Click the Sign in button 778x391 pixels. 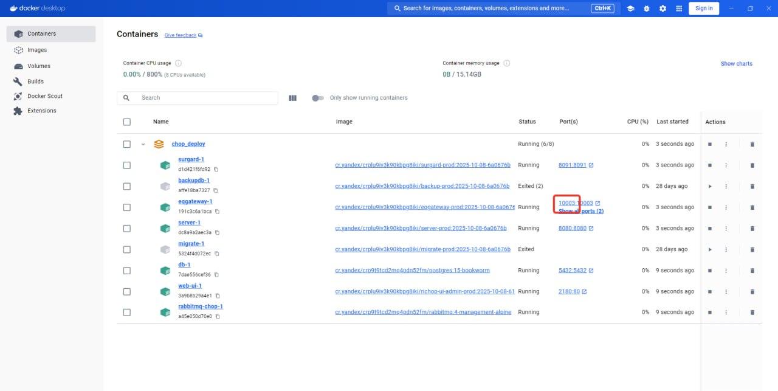[x=704, y=9]
